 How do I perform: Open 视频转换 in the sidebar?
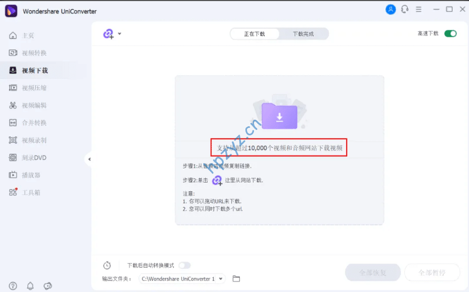coord(34,53)
